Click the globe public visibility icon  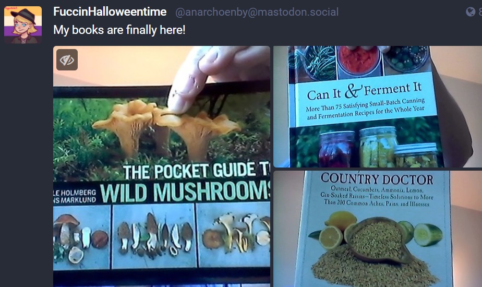coord(471,12)
